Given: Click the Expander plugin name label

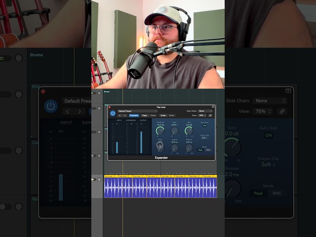Looking at the screenshot, I should (161, 158).
